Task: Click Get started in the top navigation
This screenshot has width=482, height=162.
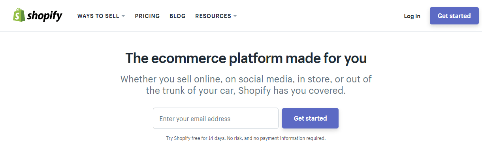Action: pyautogui.click(x=454, y=16)
